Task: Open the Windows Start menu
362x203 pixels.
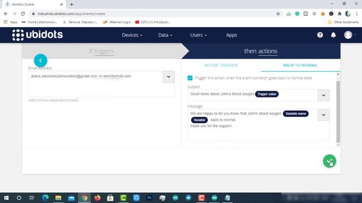Action: 6,198
